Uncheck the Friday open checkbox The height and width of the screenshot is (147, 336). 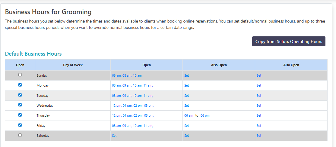(x=20, y=125)
